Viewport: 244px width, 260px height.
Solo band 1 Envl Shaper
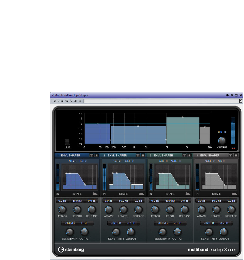97,155
